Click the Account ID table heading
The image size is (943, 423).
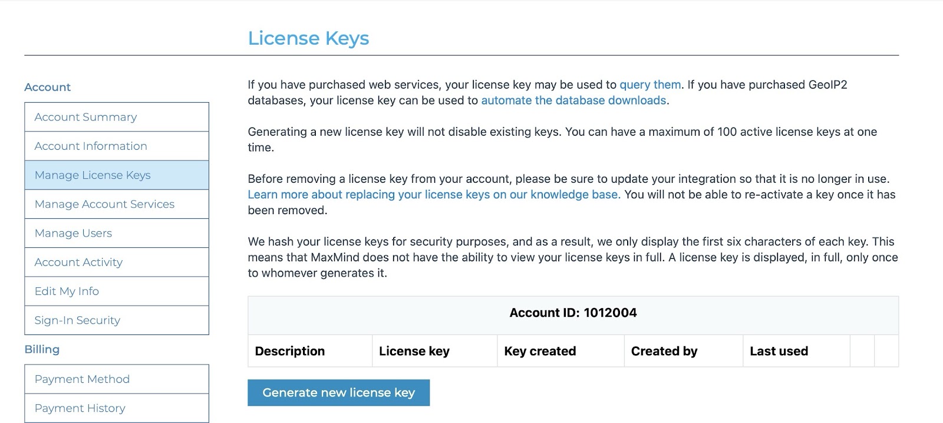tap(573, 313)
